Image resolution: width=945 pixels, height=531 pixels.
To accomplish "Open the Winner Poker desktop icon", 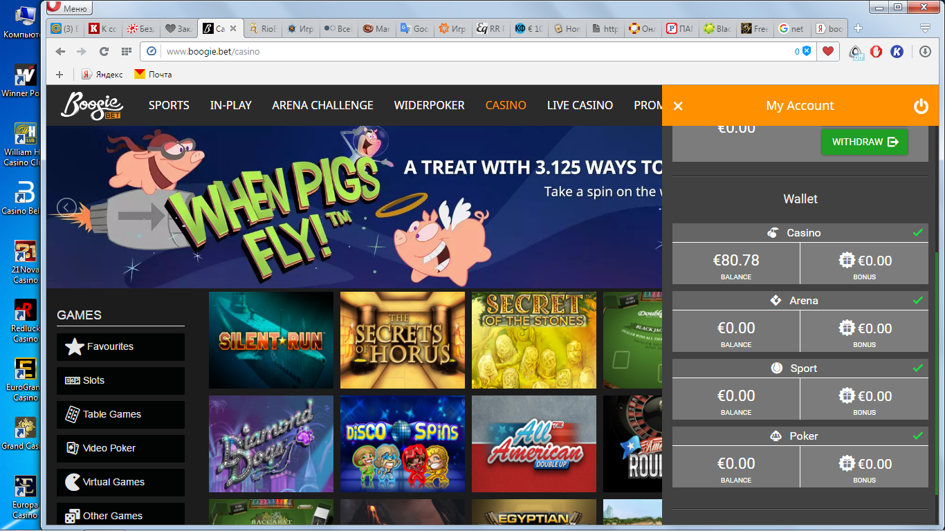I will [23, 80].
